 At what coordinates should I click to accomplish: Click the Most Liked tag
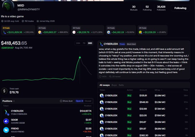click(x=131, y=44)
